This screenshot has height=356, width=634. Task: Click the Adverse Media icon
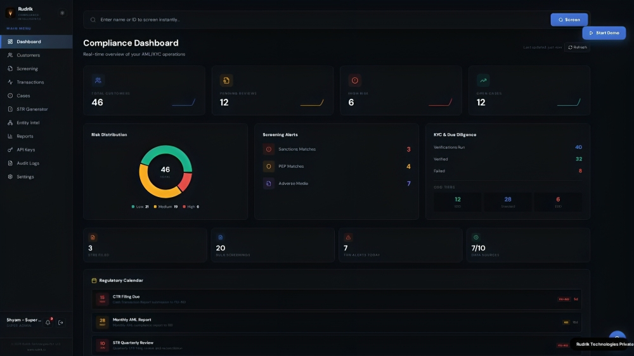268,184
